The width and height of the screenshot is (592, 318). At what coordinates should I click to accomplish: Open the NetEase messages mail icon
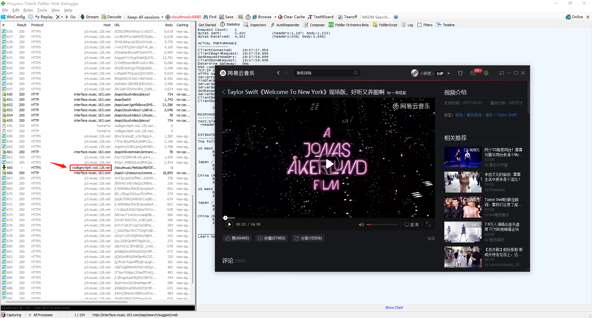473,73
